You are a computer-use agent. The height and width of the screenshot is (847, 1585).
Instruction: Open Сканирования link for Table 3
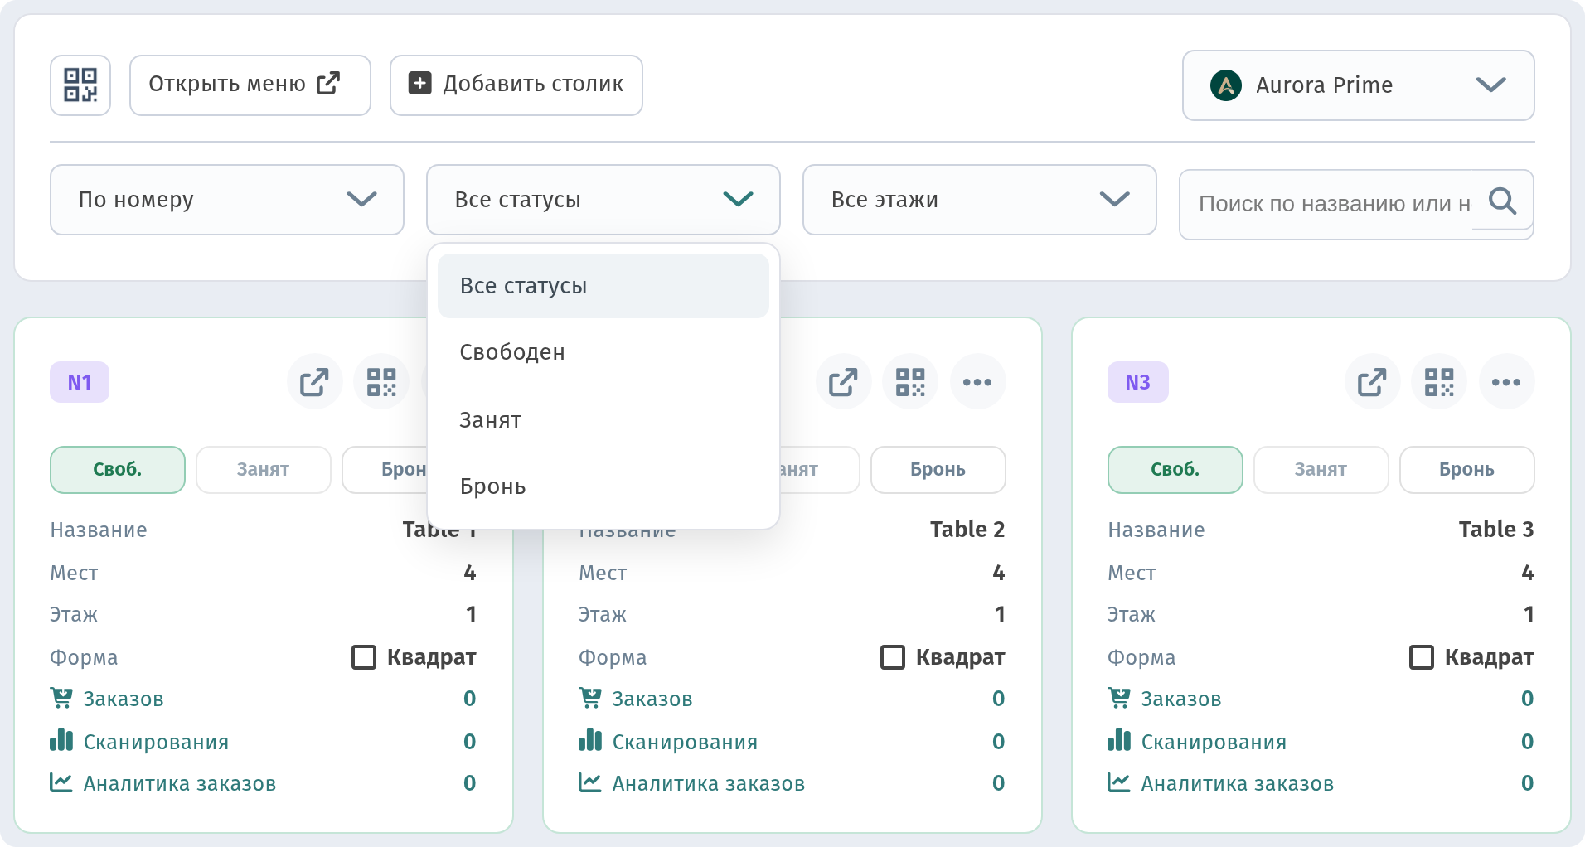(x=1214, y=742)
